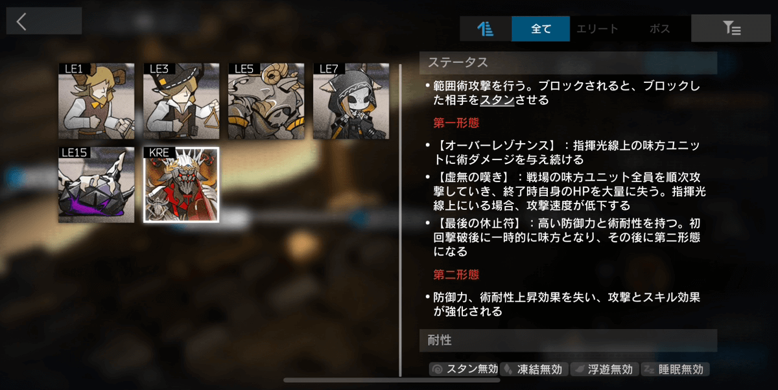Viewport: 778px width, 390px height.
Task: Tap the スタン無効 resistance tag
Action: click(x=464, y=369)
